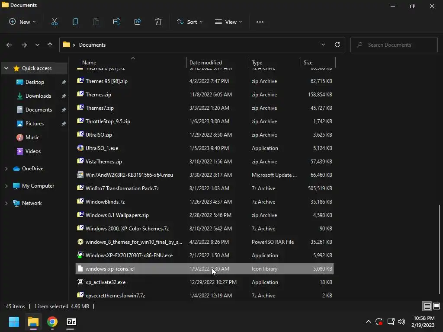Open the network tray icon
The height and width of the screenshot is (332, 443).
coord(391,322)
